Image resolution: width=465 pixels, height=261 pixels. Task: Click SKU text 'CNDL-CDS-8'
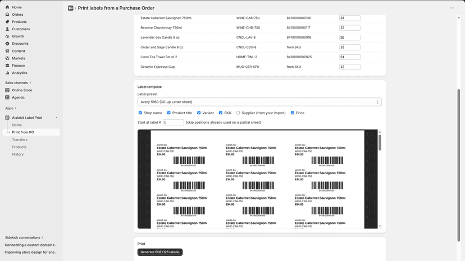[x=246, y=48]
